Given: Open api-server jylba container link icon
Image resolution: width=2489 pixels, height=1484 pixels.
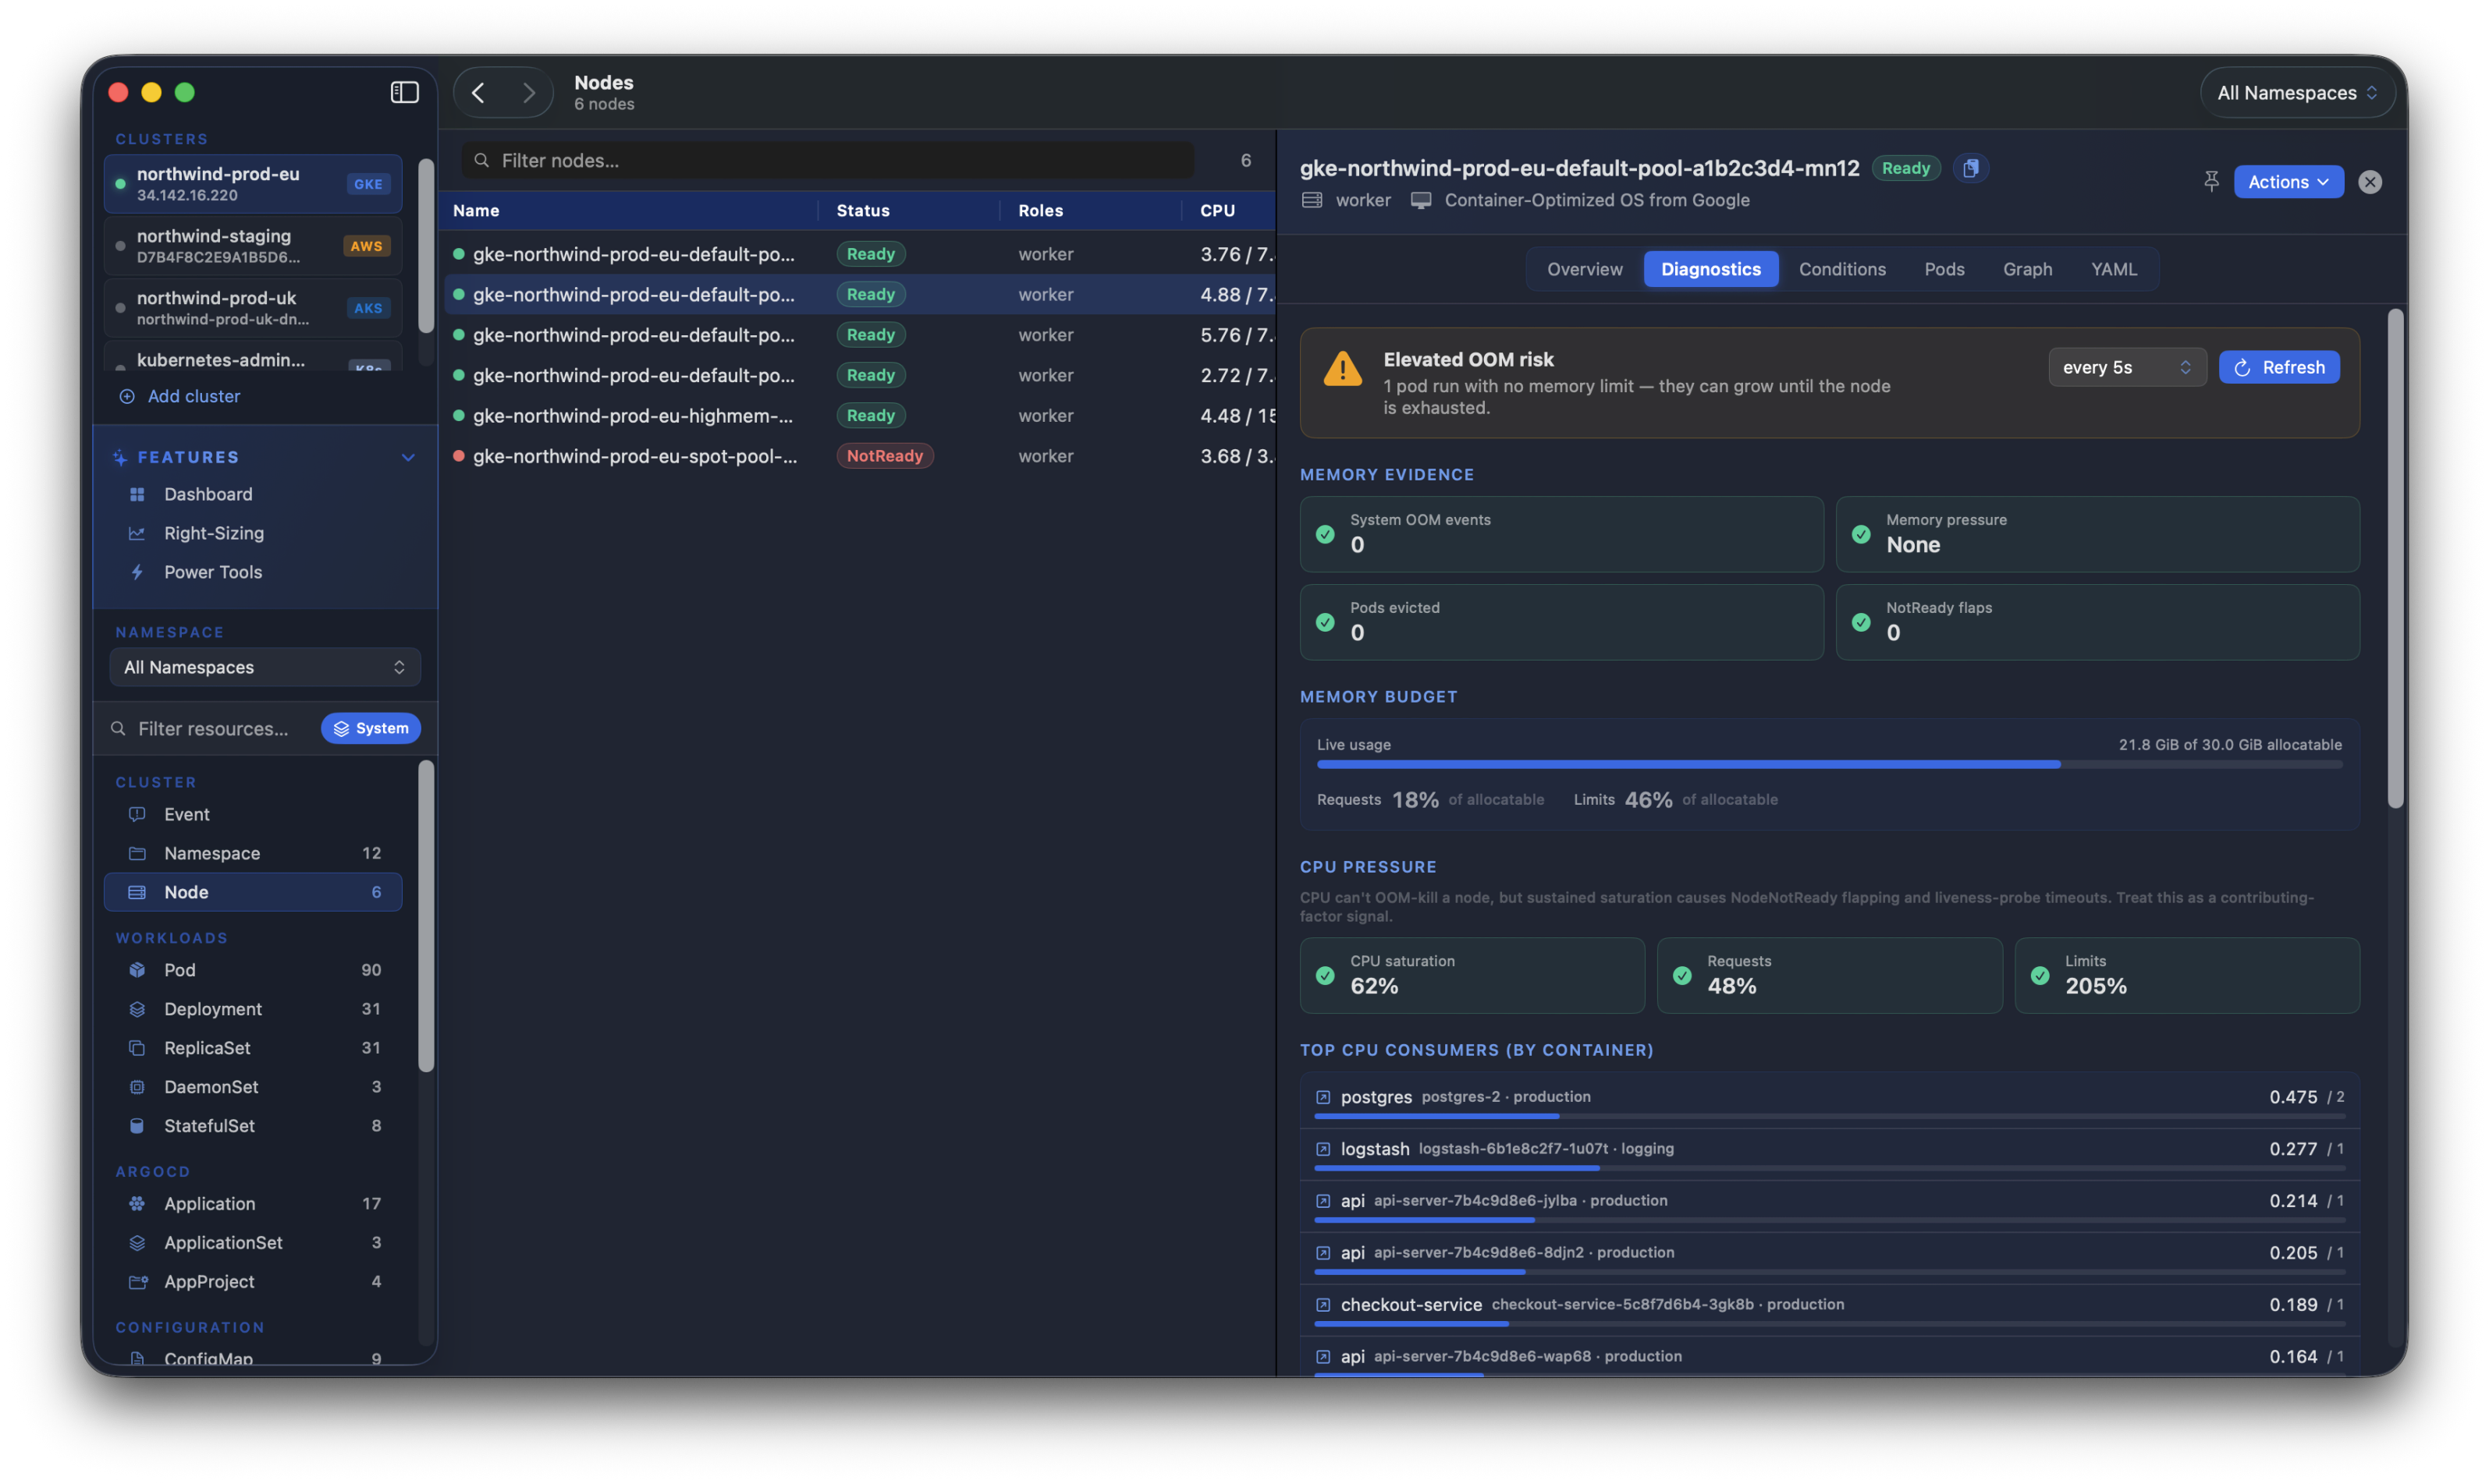Looking at the screenshot, I should [x=1323, y=1201].
